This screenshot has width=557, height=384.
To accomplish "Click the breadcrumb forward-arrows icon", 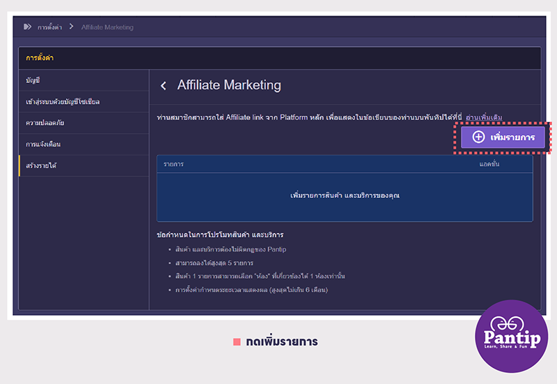I will click(x=27, y=26).
